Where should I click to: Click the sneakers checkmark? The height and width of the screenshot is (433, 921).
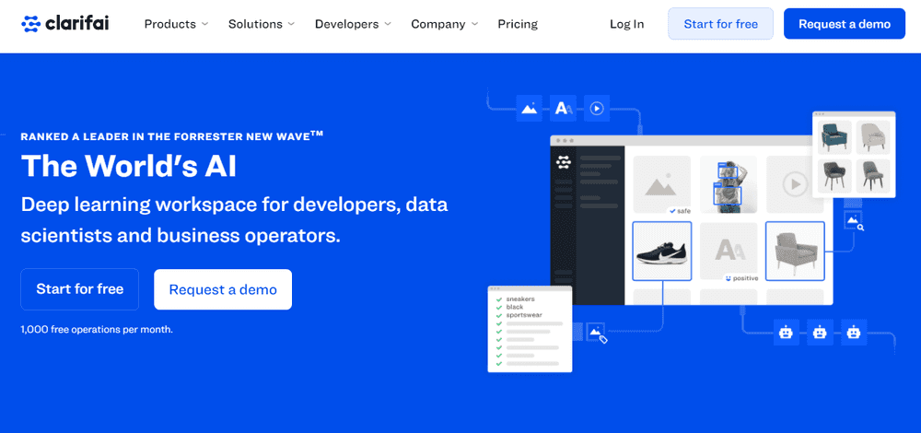point(498,299)
